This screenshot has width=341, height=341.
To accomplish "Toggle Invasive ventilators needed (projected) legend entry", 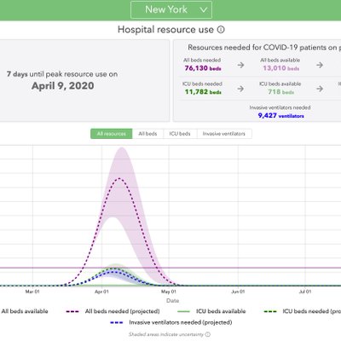I will point(171,322).
